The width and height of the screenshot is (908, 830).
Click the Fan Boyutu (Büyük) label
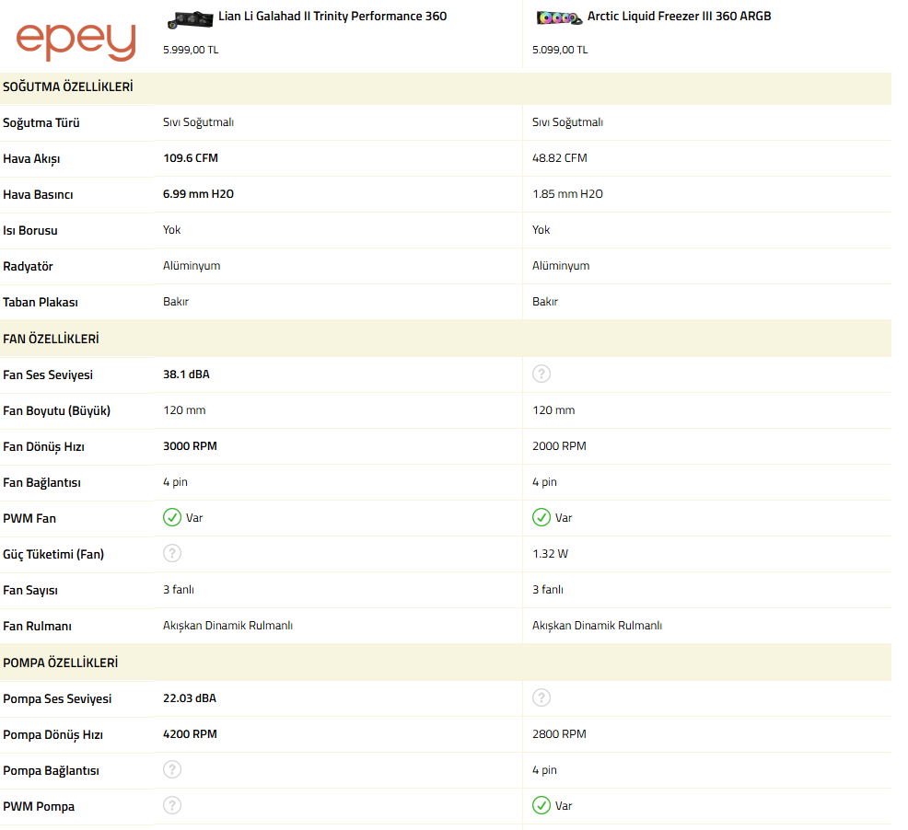pyautogui.click(x=56, y=411)
